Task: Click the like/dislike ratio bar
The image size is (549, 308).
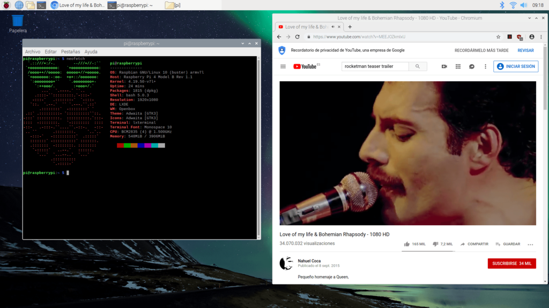Action: point(428,251)
